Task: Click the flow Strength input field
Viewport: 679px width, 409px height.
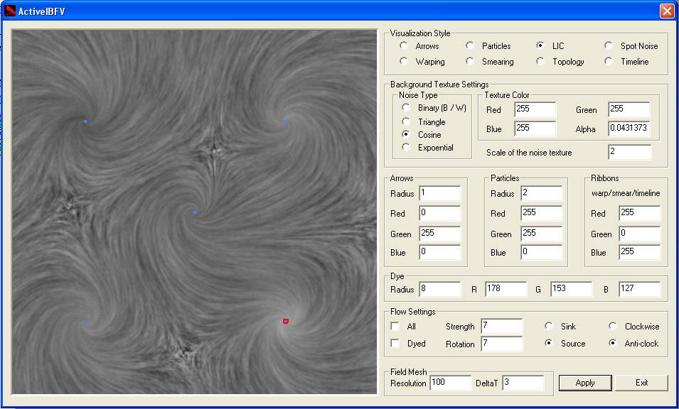Action: (x=501, y=327)
